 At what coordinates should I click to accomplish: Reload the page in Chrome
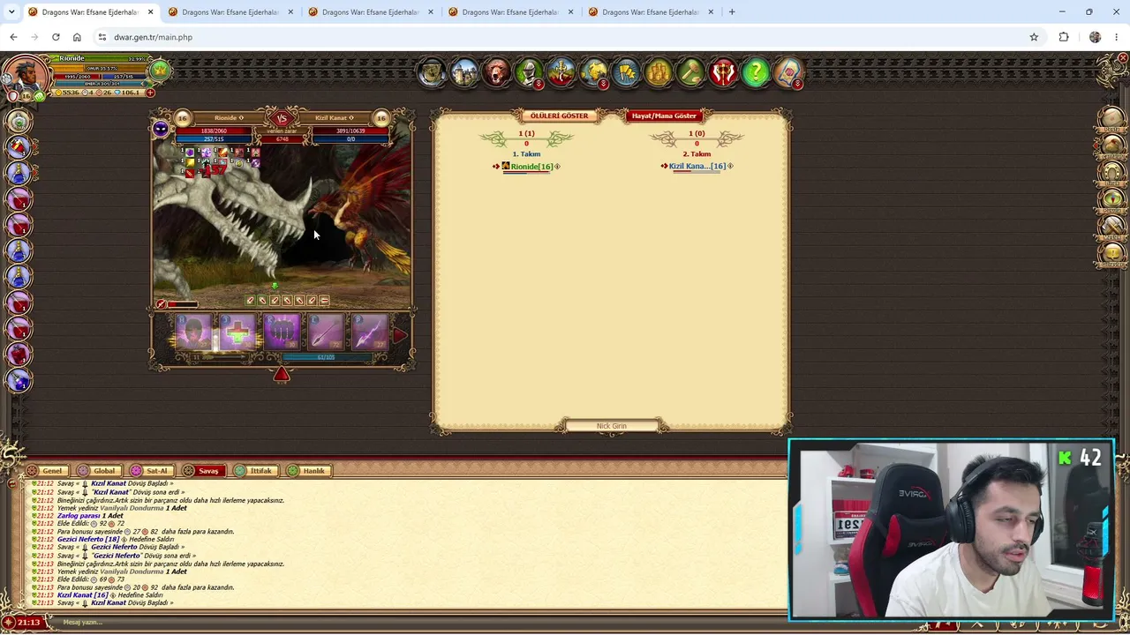[56, 37]
